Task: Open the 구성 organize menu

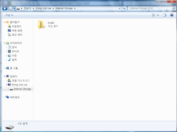Action: [9, 15]
